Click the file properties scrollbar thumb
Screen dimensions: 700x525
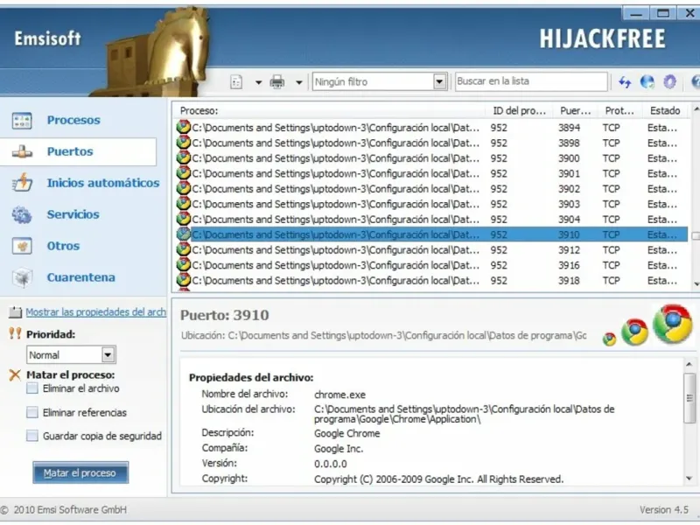689,398
